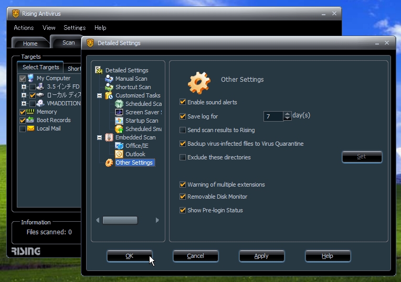Image resolution: width=401 pixels, height=282 pixels.
Task: Toggle Backup virus-infected files to Virus Quarantine
Action: point(183,144)
